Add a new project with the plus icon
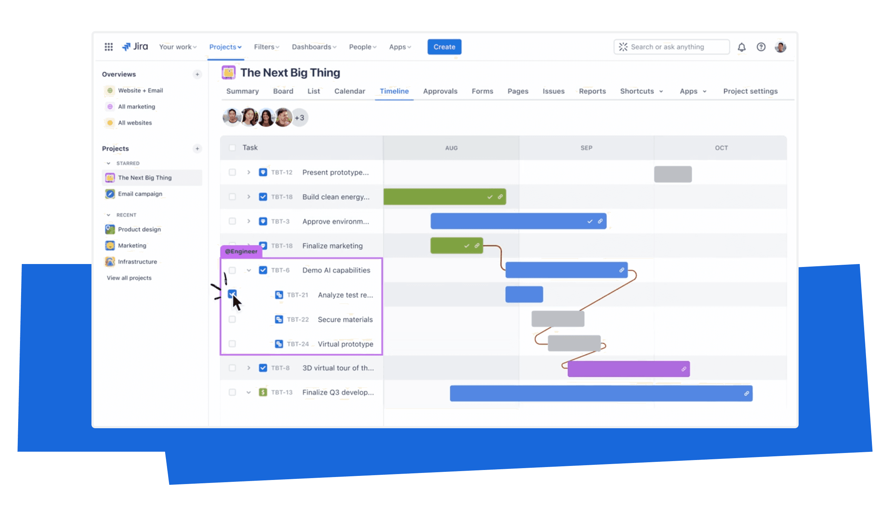This screenshot has height=514, width=896. 197,149
